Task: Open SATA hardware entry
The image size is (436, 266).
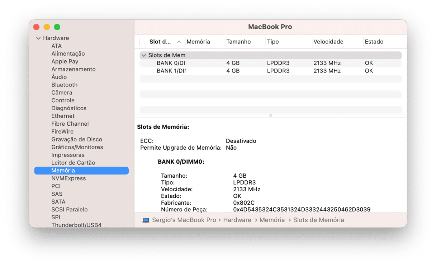Action: pyautogui.click(x=58, y=202)
